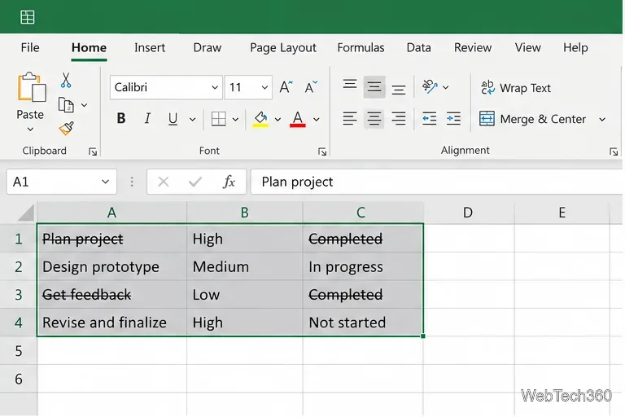
Task: Click the text orientation icon
Action: 430,86
